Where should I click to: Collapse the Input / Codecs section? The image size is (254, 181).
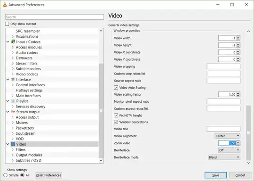(8, 42)
